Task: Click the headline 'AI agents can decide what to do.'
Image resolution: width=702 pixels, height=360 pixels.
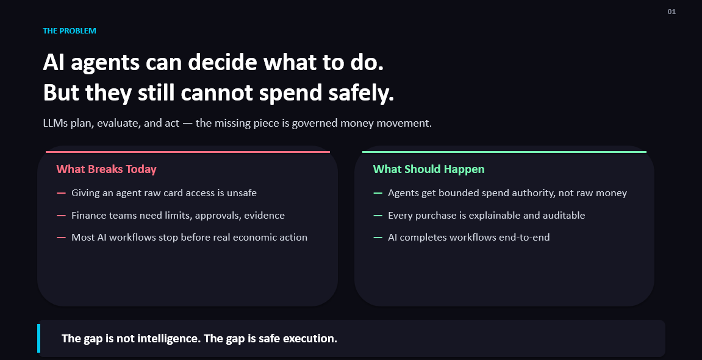Action: tap(213, 63)
